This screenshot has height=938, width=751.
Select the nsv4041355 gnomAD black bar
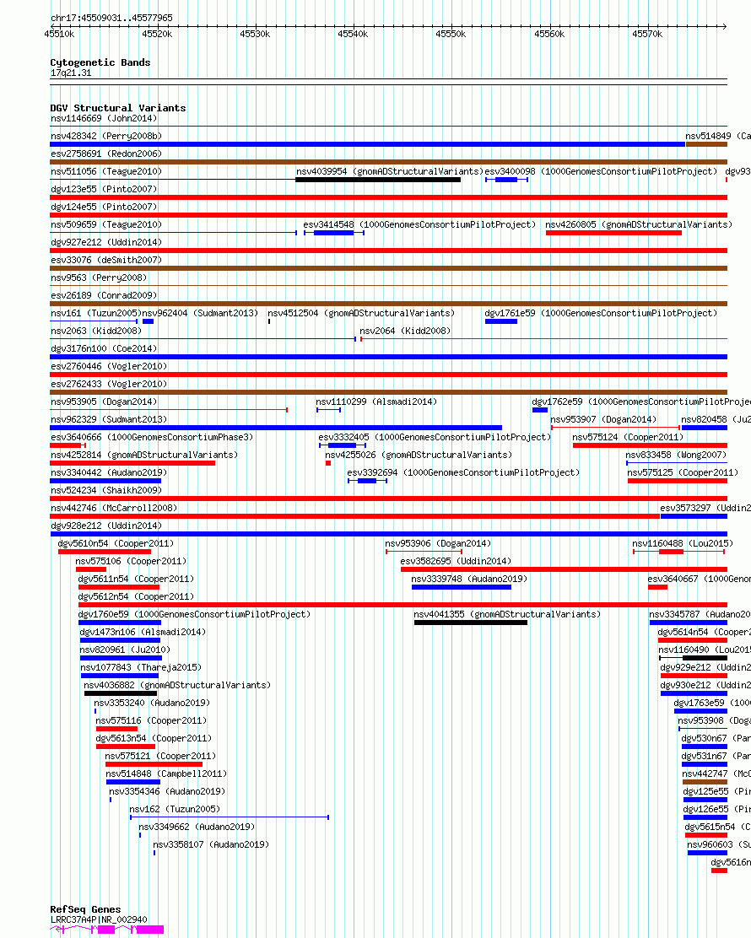click(x=471, y=623)
